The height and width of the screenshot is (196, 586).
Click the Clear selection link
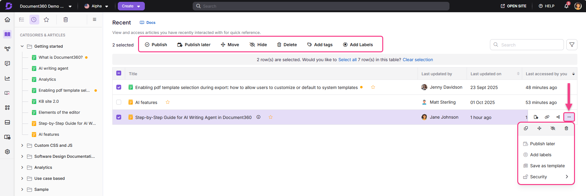[x=418, y=60]
